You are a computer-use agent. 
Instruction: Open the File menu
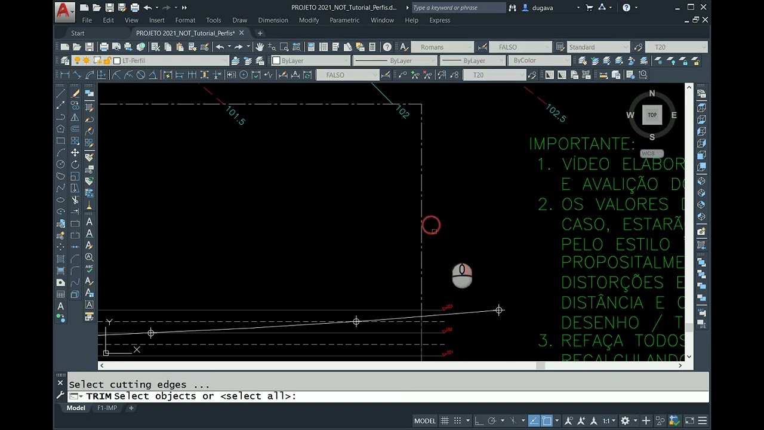pyautogui.click(x=87, y=20)
